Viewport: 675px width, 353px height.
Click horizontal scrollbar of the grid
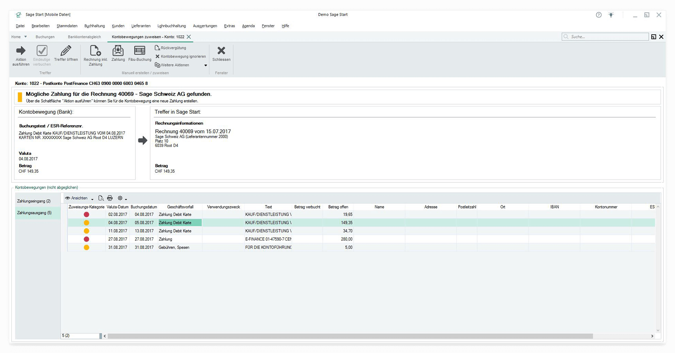point(350,336)
